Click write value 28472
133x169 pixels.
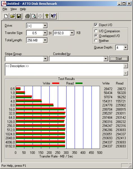pyautogui.click(x=108, y=89)
